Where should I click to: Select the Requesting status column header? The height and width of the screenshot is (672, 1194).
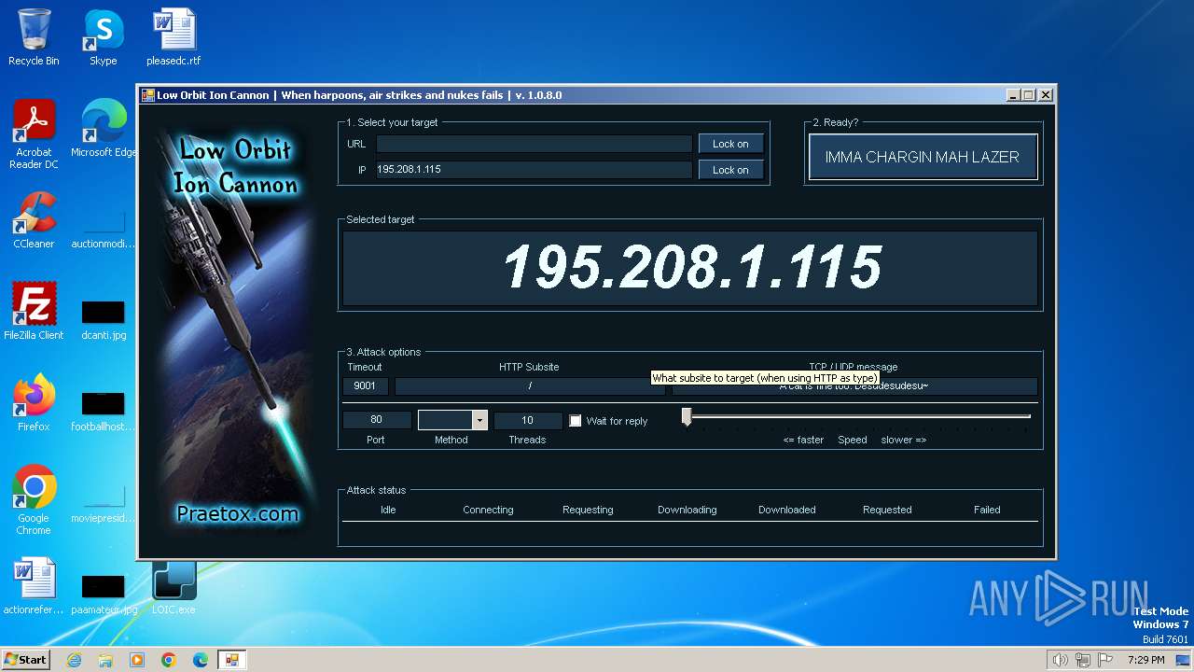pyautogui.click(x=588, y=510)
